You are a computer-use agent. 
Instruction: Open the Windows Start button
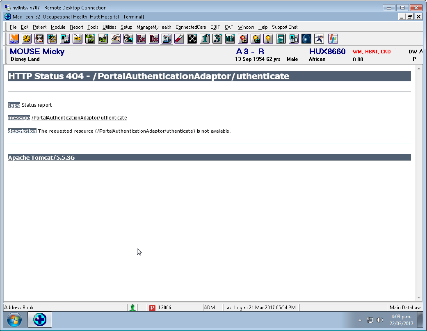click(14, 320)
